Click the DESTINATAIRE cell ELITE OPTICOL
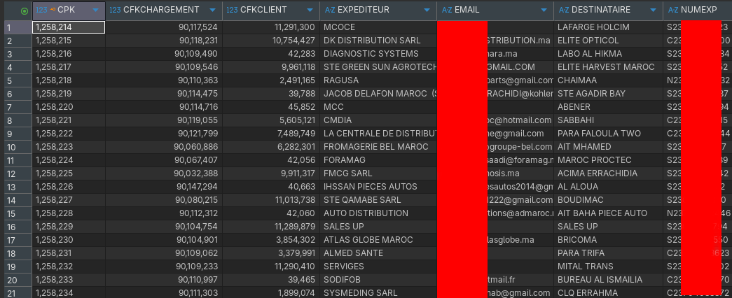732x298 pixels. pos(608,41)
